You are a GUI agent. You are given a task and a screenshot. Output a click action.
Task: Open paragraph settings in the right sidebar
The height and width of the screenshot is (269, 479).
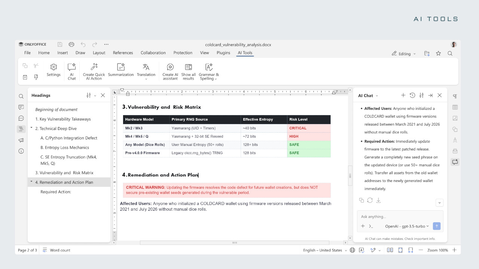tap(455, 96)
